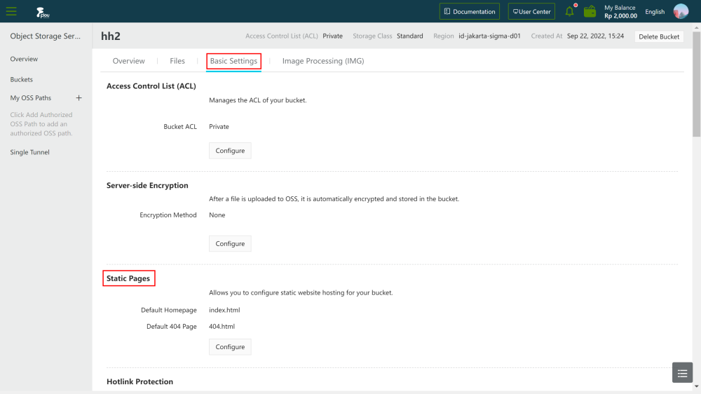Image resolution: width=701 pixels, height=394 pixels.
Task: Click the hh2 bucket name heading
Action: click(111, 36)
